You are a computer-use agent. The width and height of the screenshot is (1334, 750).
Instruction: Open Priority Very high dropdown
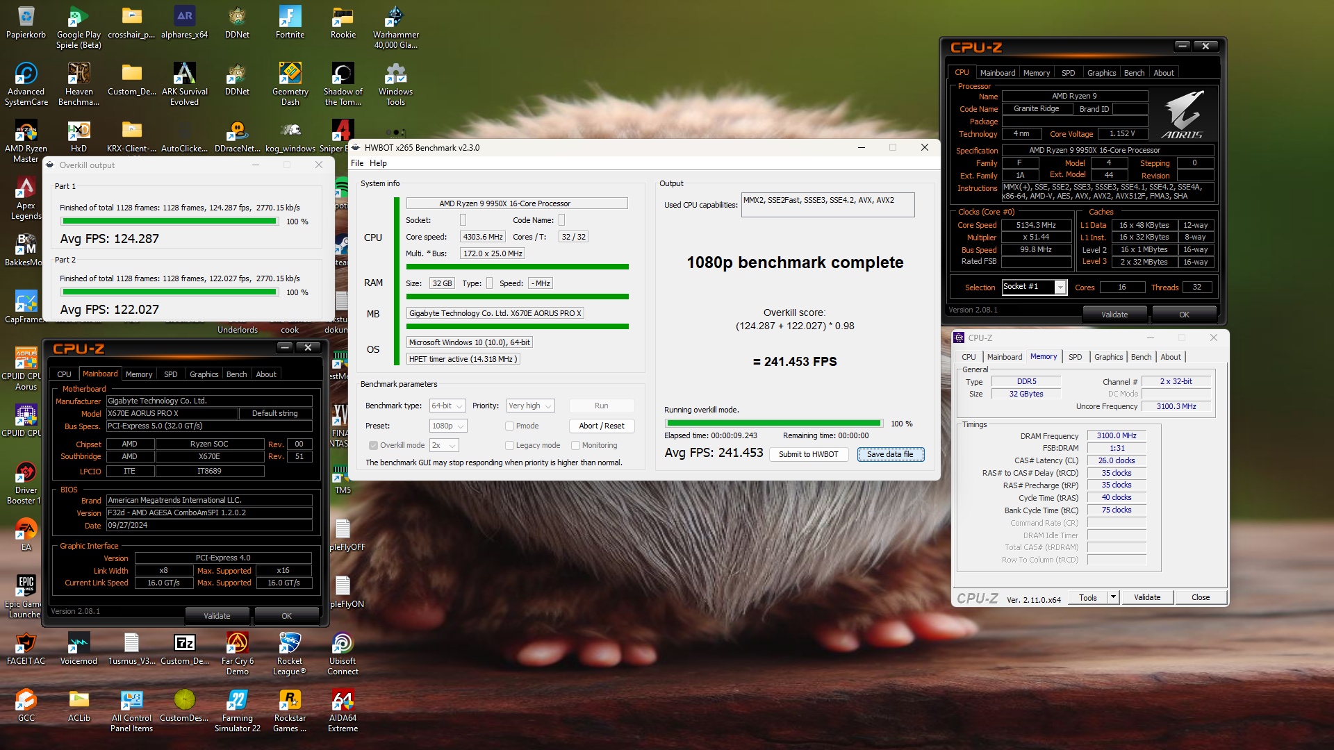[530, 406]
